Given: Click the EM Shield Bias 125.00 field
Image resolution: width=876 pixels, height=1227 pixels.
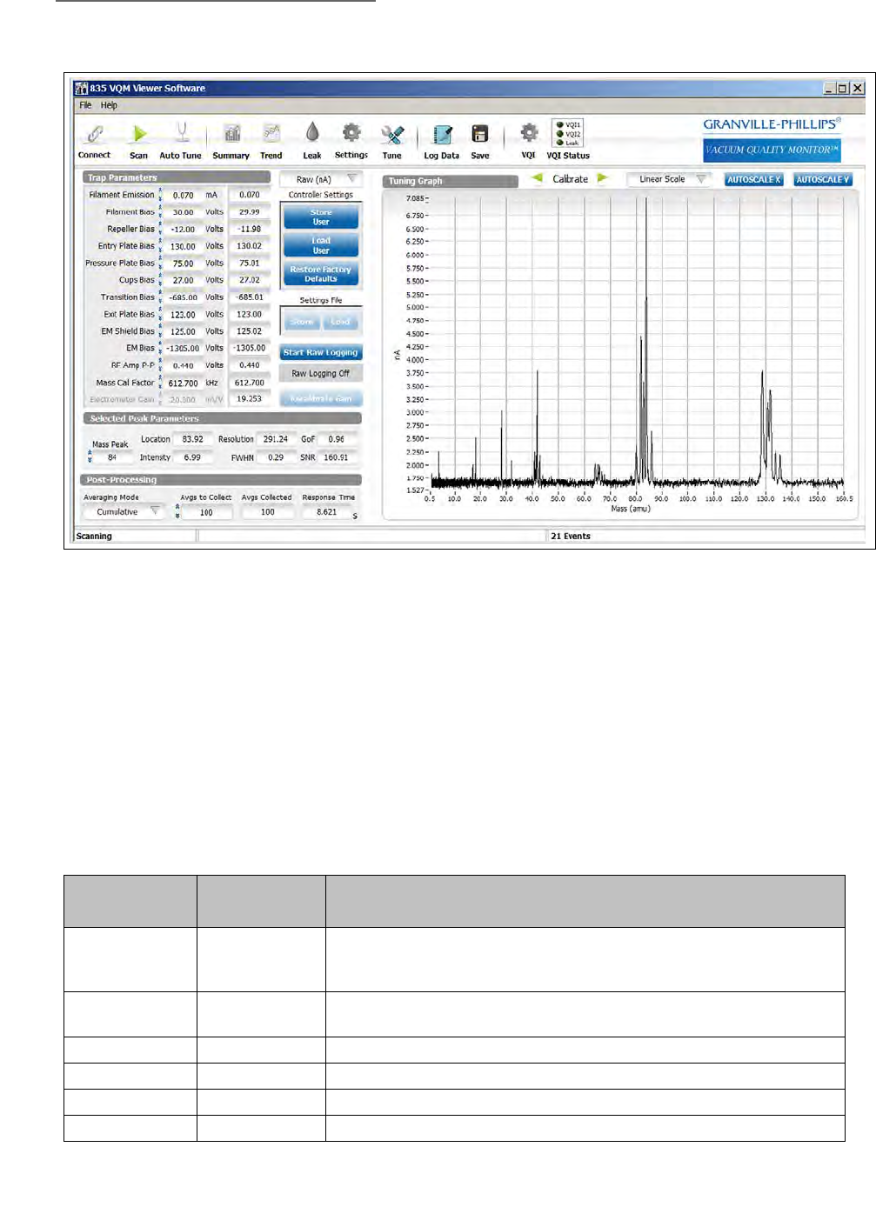Looking at the screenshot, I should coord(183,331).
